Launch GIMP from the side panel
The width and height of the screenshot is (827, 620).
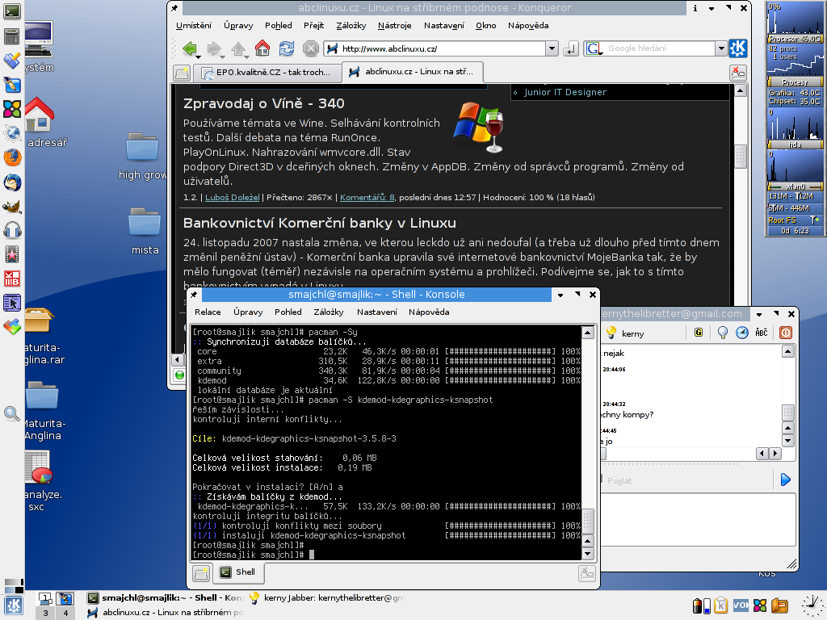click(11, 207)
